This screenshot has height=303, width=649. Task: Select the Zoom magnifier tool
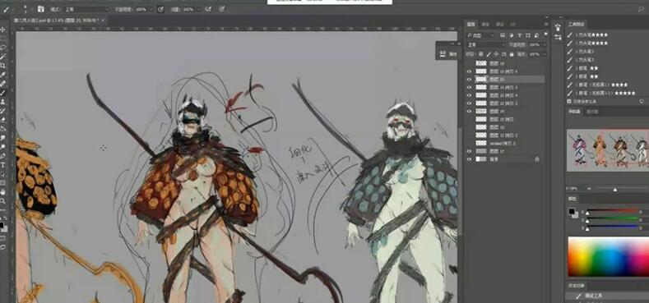pyautogui.click(x=3, y=201)
